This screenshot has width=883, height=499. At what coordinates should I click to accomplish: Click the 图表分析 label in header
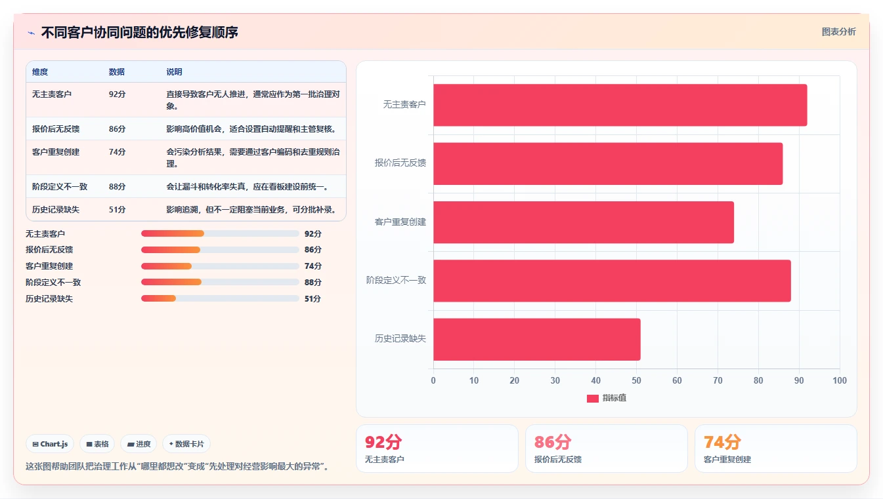(x=838, y=31)
